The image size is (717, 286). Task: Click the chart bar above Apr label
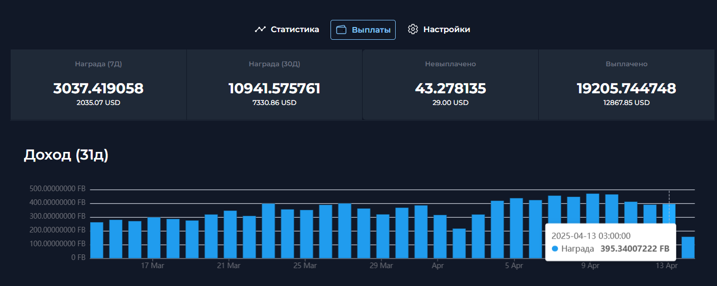[x=440, y=237]
